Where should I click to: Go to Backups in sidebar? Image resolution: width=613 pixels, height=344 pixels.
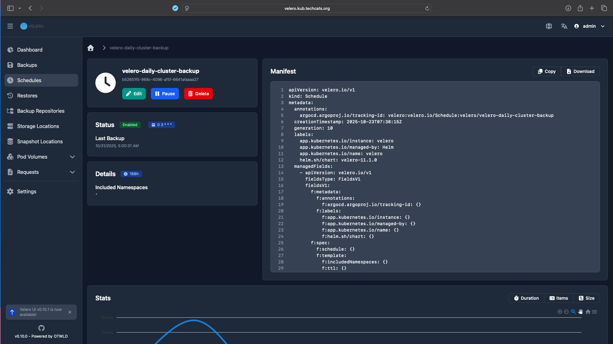27,65
